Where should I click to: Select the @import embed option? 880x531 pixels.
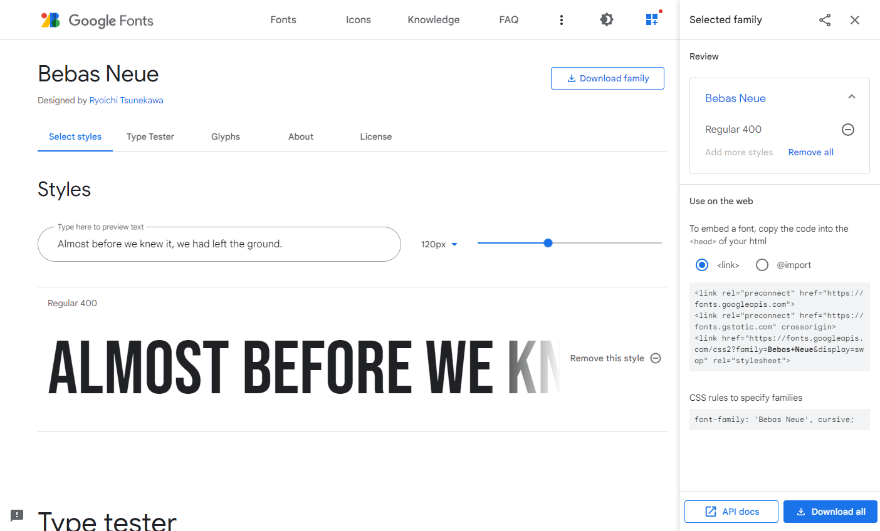(762, 265)
